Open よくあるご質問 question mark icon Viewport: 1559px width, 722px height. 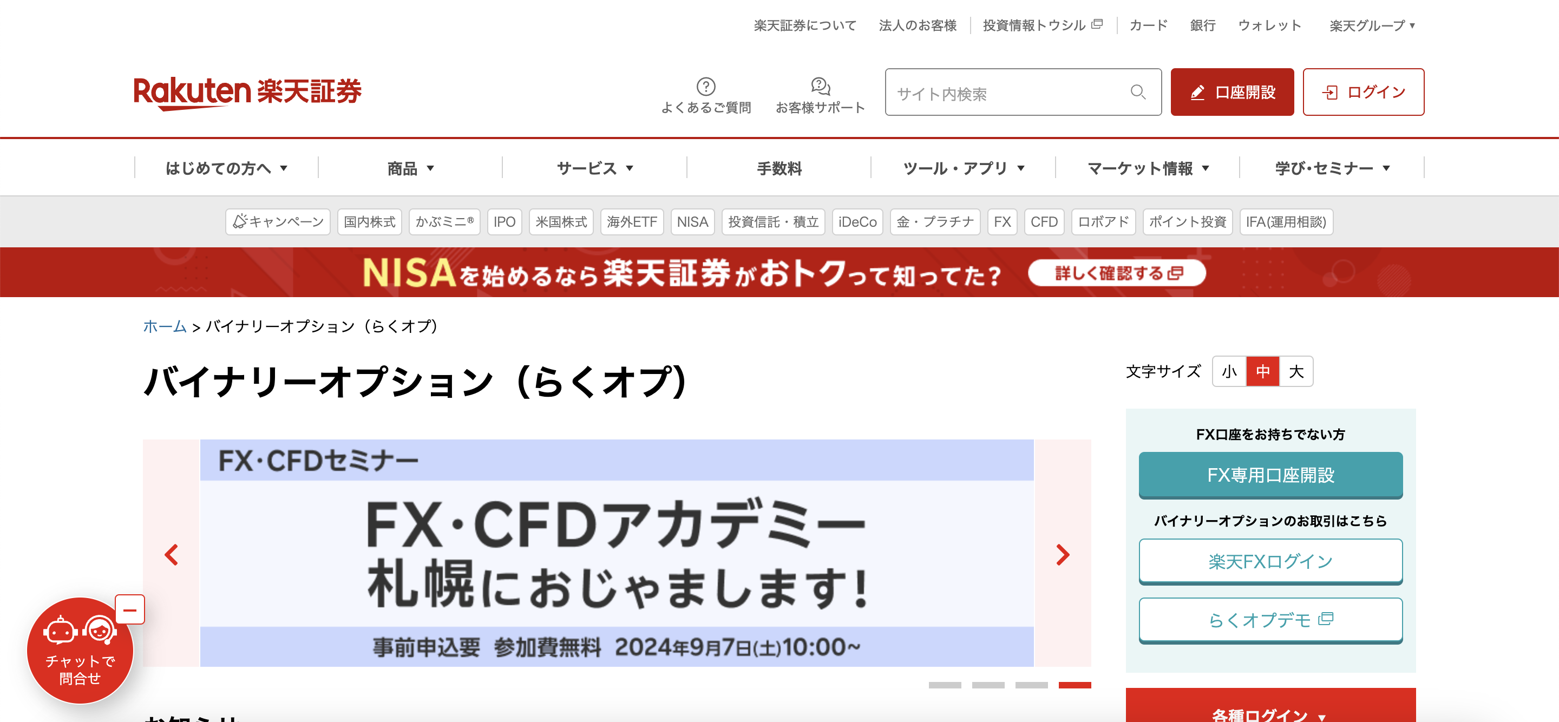[706, 87]
